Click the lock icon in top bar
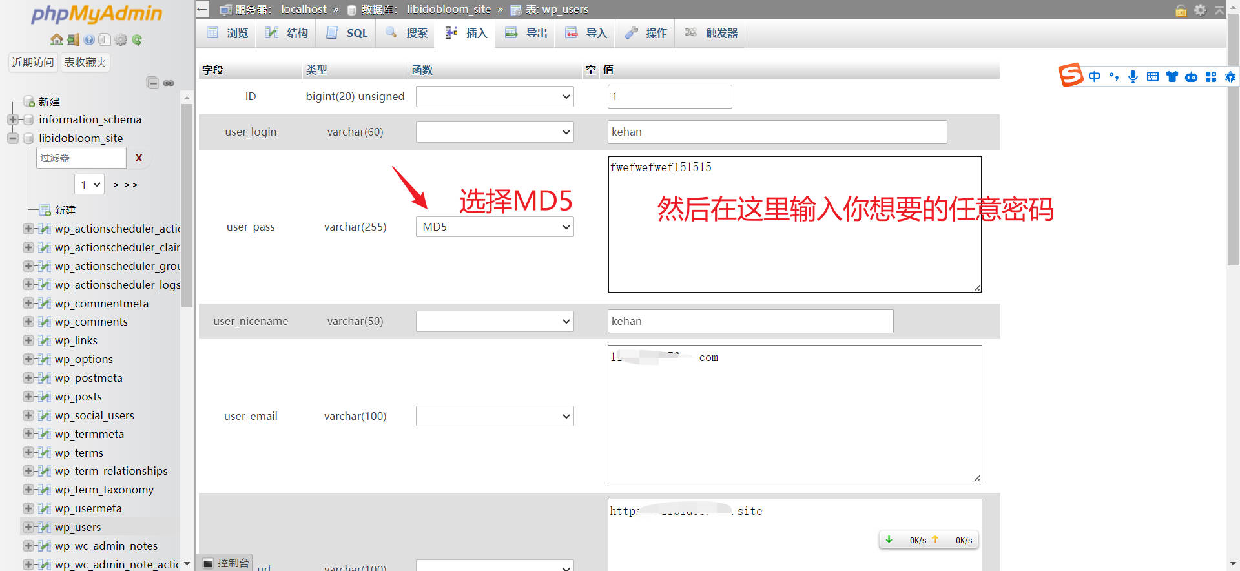The image size is (1240, 571). pos(1181,10)
